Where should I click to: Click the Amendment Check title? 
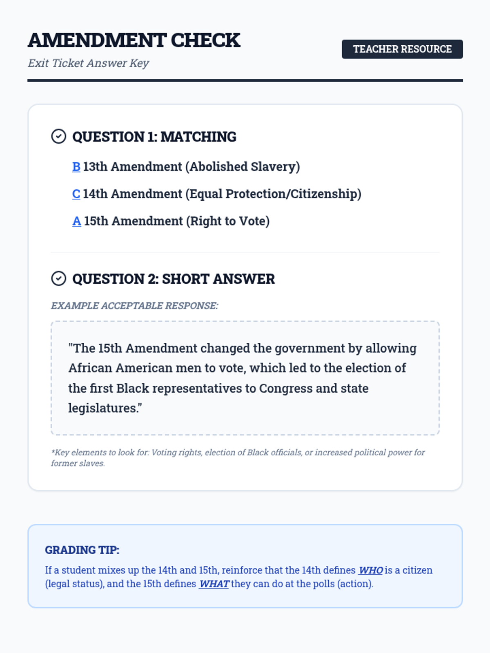134,40
